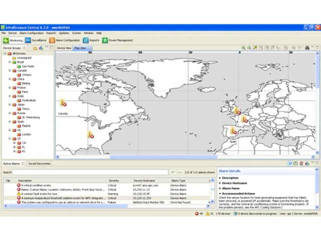The width and height of the screenshot is (321, 240).
Task: Click the critical alarm count icon in status bar
Action: (x=197, y=213)
